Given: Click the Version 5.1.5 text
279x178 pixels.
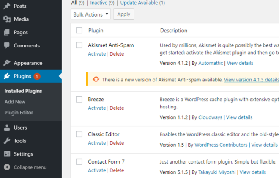Looking at the screenshot, I should point(174,172).
